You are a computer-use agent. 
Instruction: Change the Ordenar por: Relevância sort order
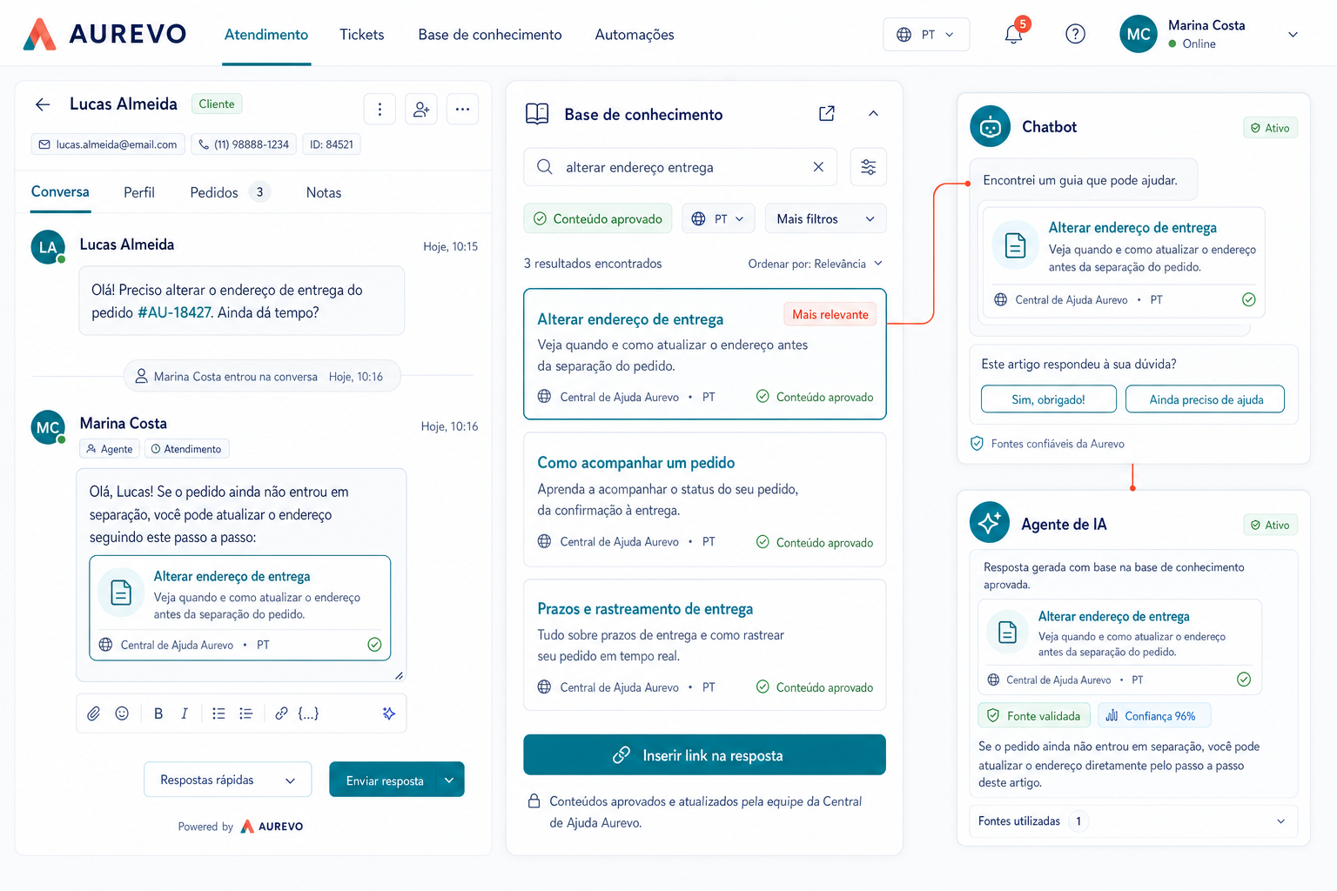816,264
